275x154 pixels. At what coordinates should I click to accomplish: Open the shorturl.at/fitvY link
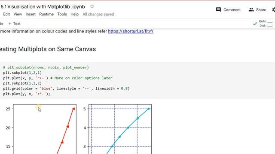click(131, 31)
